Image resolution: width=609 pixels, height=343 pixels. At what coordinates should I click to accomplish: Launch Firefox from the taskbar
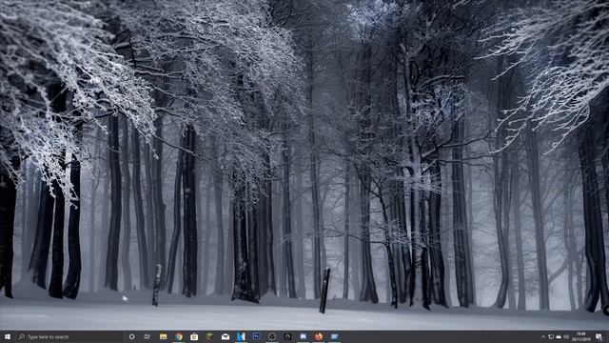click(319, 336)
